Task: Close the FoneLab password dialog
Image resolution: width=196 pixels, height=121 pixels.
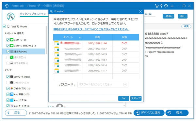Action: (140, 11)
